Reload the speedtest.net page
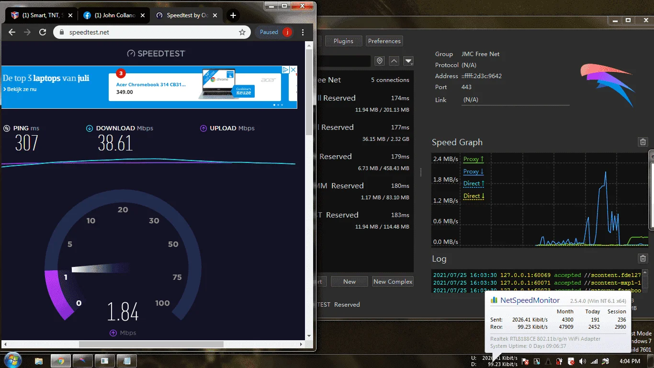The height and width of the screenshot is (368, 654). 43,32
